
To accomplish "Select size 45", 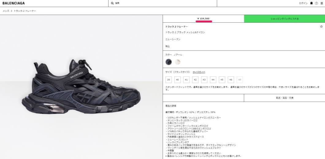I will 222,80.
